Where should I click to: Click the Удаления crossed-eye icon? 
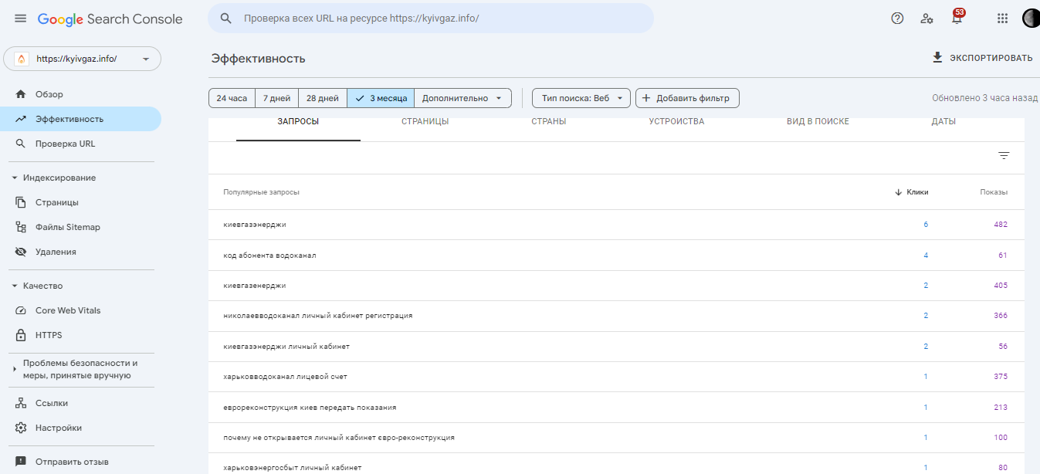point(21,252)
